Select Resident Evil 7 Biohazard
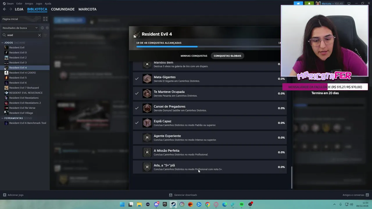The width and height of the screenshot is (372, 209). point(25,88)
